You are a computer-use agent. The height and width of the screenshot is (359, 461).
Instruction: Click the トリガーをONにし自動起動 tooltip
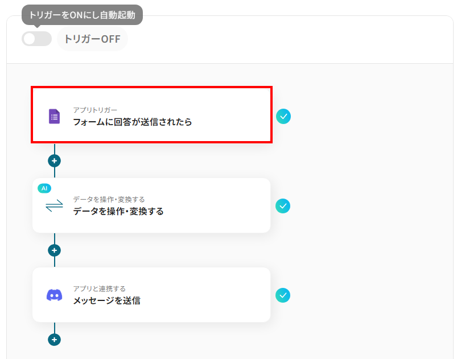(x=82, y=15)
